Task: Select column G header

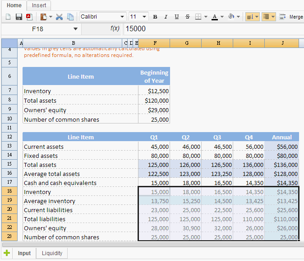Action: tap(186, 43)
